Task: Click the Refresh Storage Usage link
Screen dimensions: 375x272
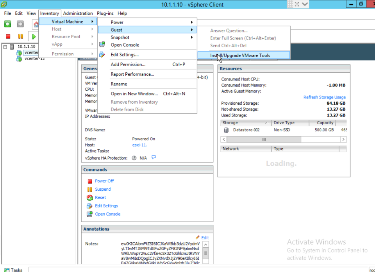Action: [325, 97]
